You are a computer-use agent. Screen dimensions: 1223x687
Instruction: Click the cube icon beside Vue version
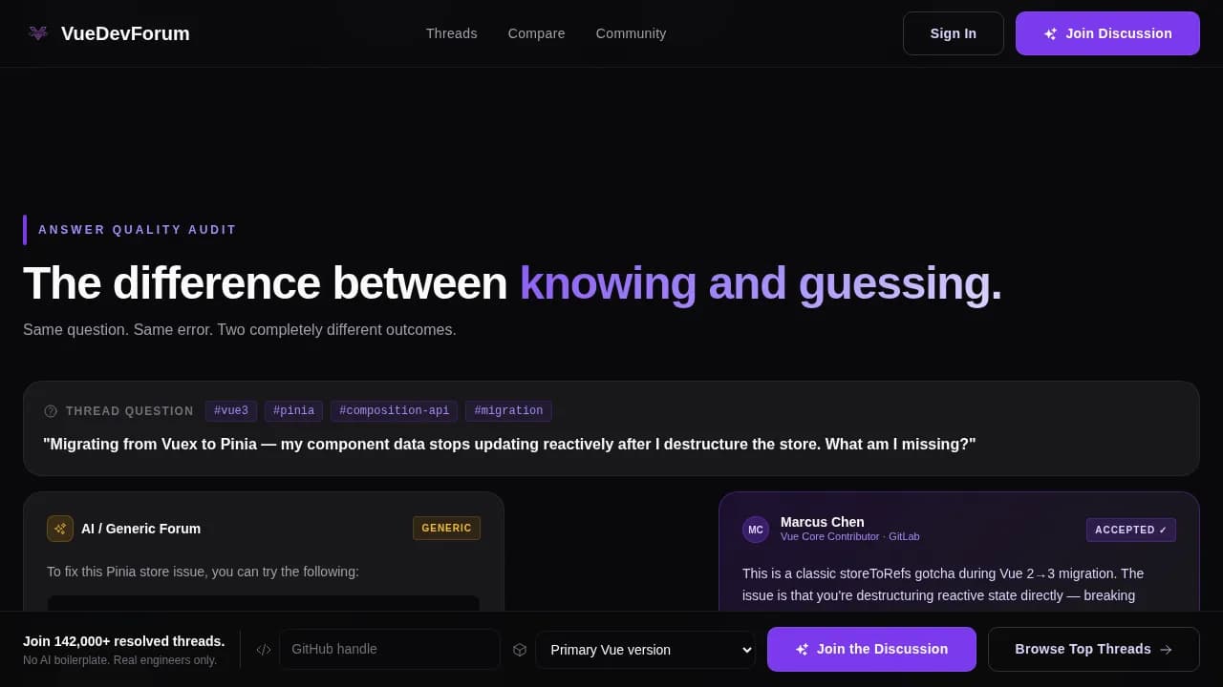(520, 650)
